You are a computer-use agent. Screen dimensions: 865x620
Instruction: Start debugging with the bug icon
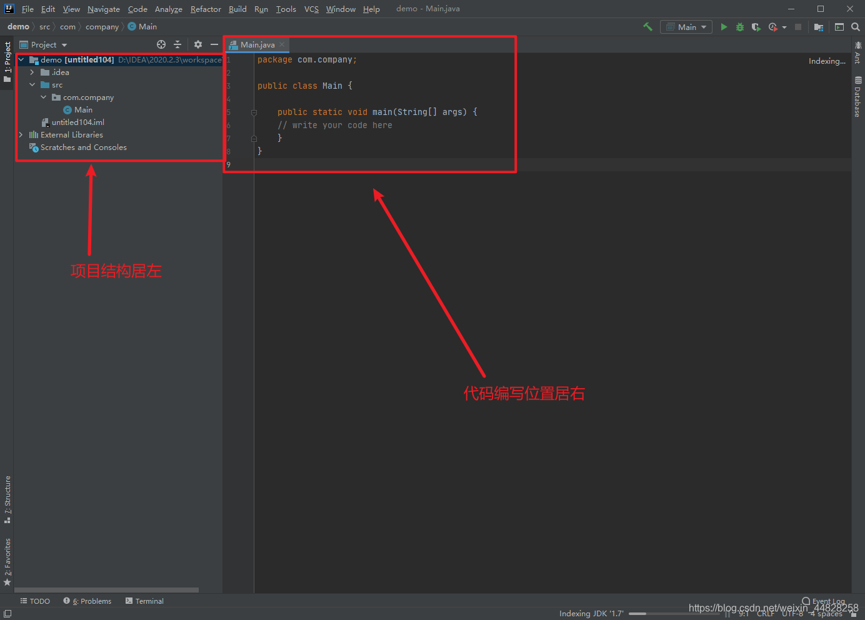(740, 27)
